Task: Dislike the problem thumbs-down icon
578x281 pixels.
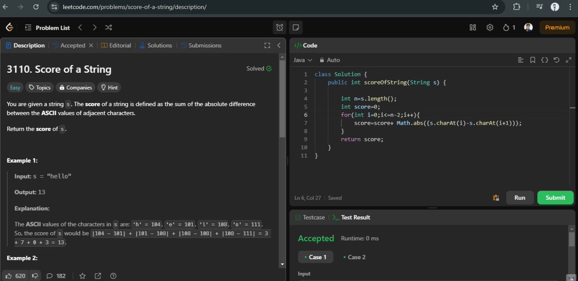Action: tap(35, 276)
